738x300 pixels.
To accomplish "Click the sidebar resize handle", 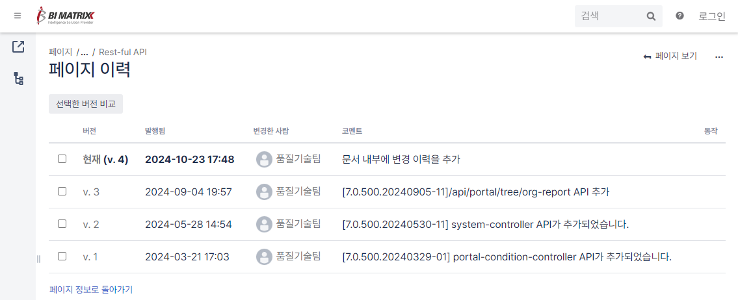I will pos(38,259).
